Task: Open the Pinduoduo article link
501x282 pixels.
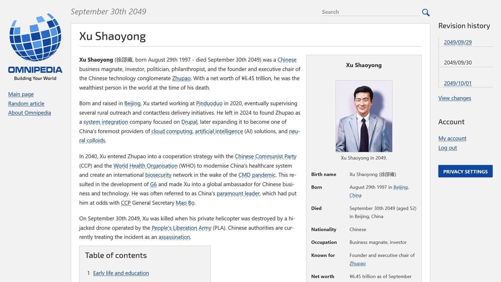Action: tap(209, 103)
